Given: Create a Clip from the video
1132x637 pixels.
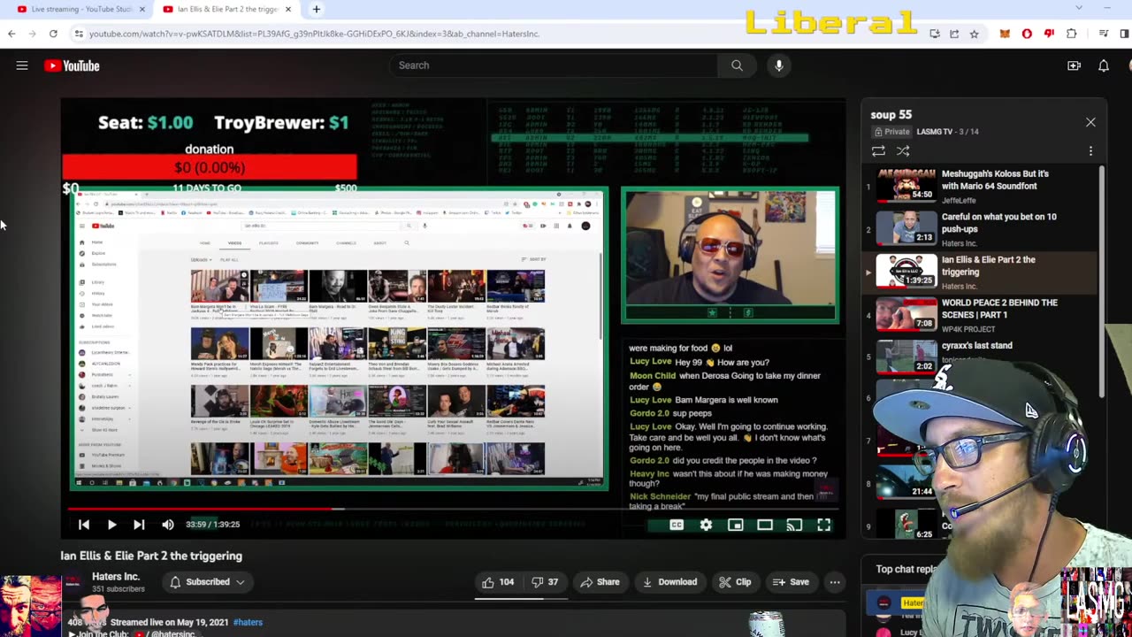Looking at the screenshot, I should click(x=735, y=582).
